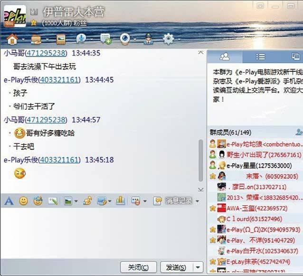
Task: Open the smiley emoticon picker
Action: [23, 201]
